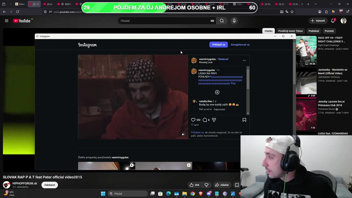Select the Pozreté filter chip
The height and width of the screenshot is (198, 352).
pyautogui.click(x=329, y=31)
